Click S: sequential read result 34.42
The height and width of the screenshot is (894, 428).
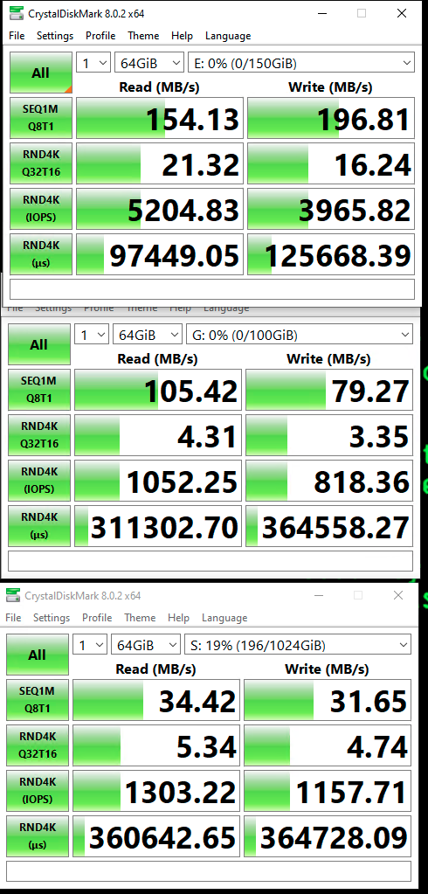coord(156,700)
